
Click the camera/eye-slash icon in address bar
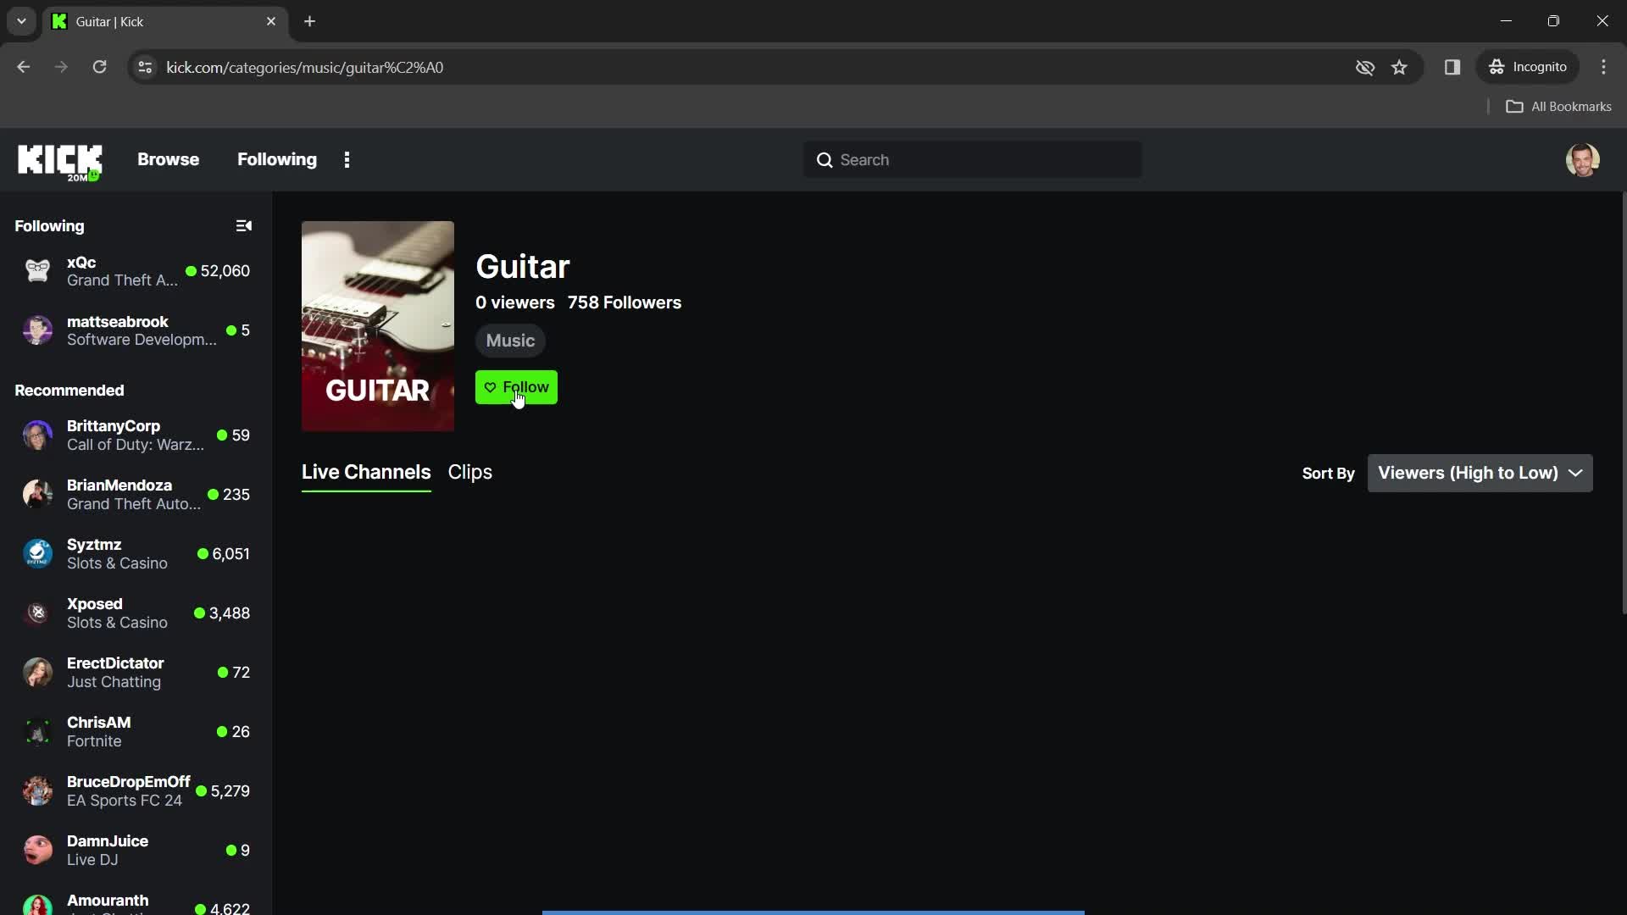[x=1365, y=67]
